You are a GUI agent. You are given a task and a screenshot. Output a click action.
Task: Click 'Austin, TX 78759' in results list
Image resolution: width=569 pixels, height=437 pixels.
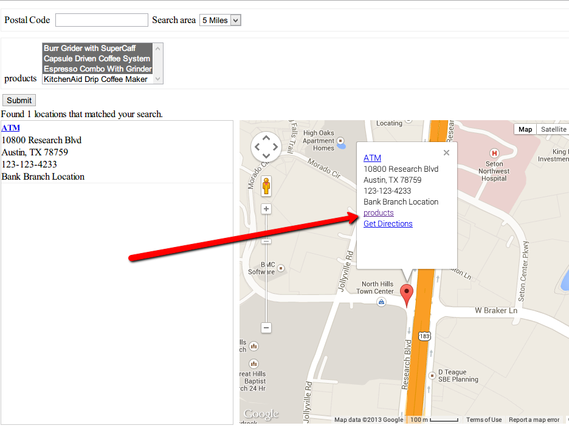[35, 152]
